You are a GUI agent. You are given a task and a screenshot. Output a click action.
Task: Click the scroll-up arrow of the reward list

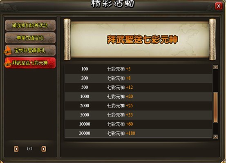[215, 67]
